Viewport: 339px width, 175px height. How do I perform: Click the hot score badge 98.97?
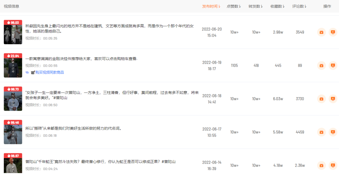pyautogui.click(x=13, y=156)
